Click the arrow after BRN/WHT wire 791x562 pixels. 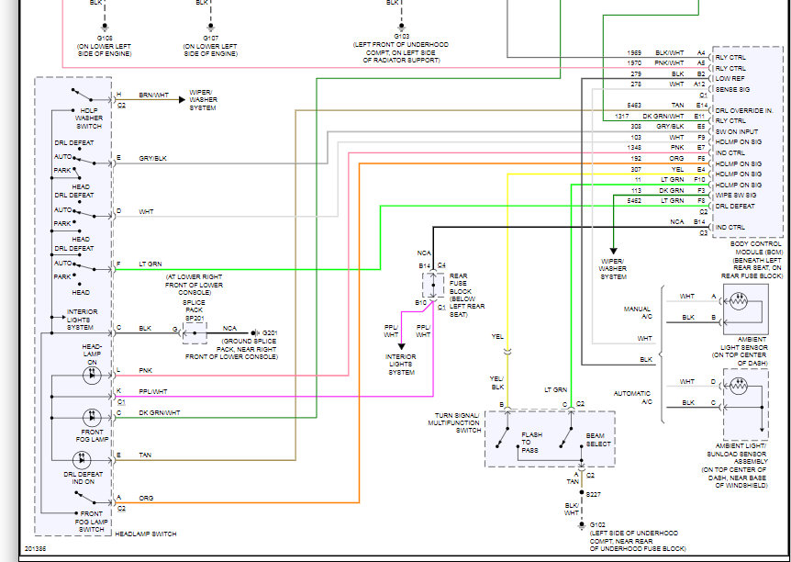click(x=182, y=99)
